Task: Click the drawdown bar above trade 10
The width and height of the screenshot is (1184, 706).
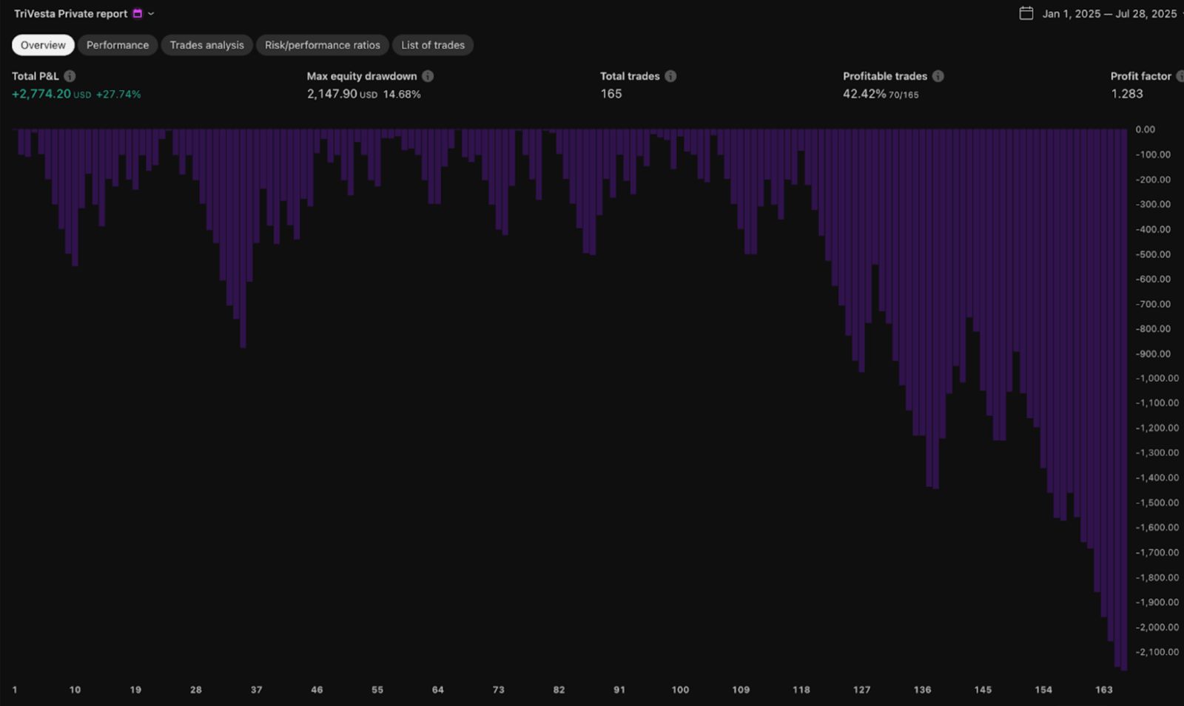Action: 75,197
